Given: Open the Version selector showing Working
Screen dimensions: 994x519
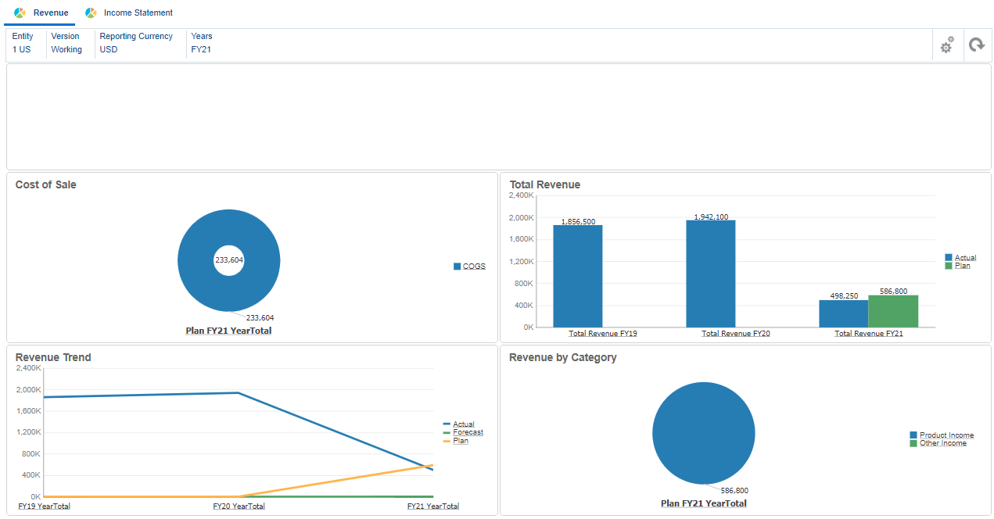Looking at the screenshot, I should 66,43.
